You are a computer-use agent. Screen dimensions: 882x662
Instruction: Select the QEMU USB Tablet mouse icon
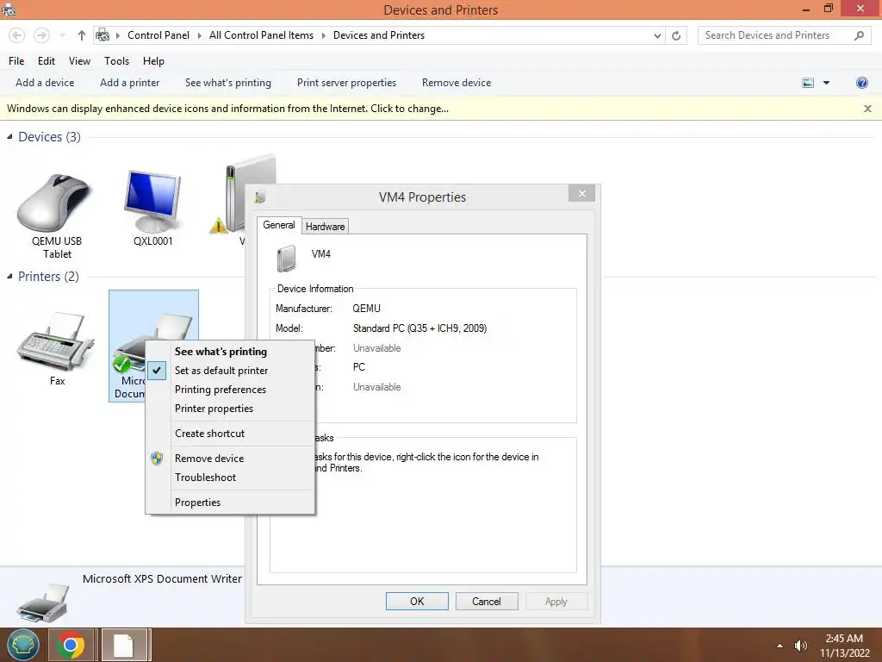pos(54,203)
